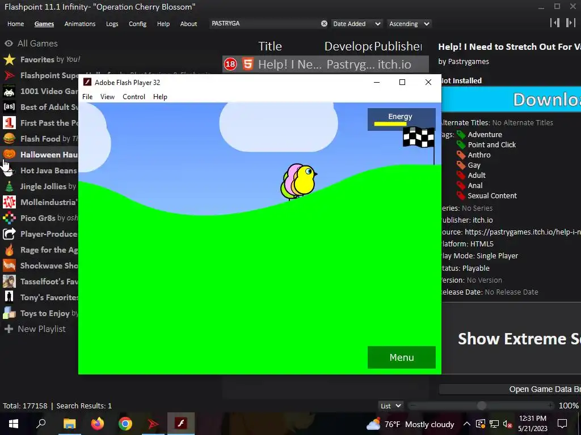The image size is (581, 435).
Task: Open taskbar search magnifier
Action: [x=41, y=423]
